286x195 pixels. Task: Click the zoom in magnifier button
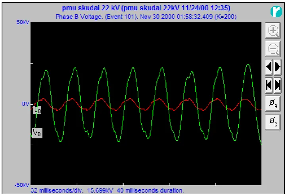(x=273, y=31)
